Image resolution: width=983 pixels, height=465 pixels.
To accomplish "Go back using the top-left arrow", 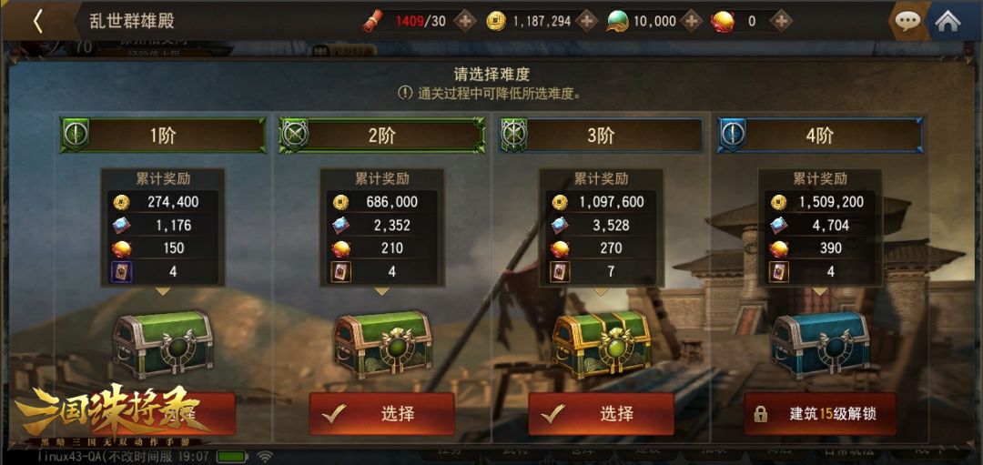I will pyautogui.click(x=37, y=21).
